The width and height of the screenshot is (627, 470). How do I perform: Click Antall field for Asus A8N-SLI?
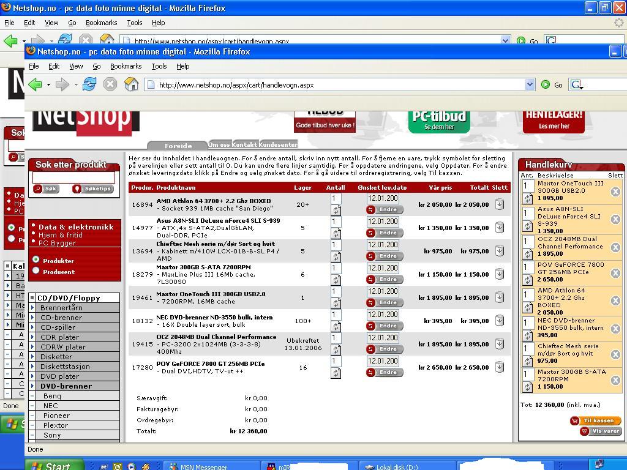point(336,222)
